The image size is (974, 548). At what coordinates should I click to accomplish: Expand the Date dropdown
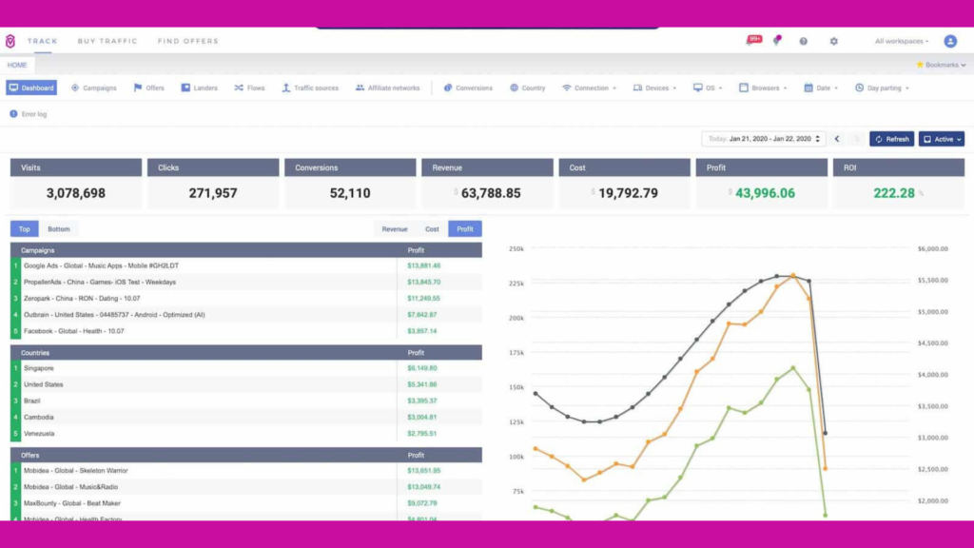tap(821, 88)
